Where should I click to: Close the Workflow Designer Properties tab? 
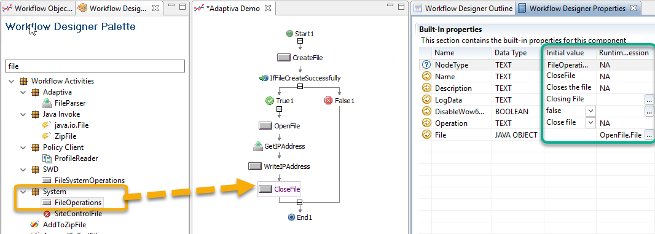633,8
